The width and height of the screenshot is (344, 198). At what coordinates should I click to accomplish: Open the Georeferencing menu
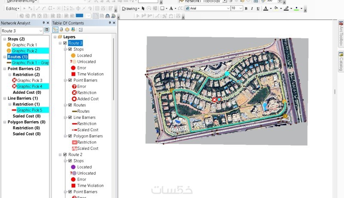click(x=22, y=1)
